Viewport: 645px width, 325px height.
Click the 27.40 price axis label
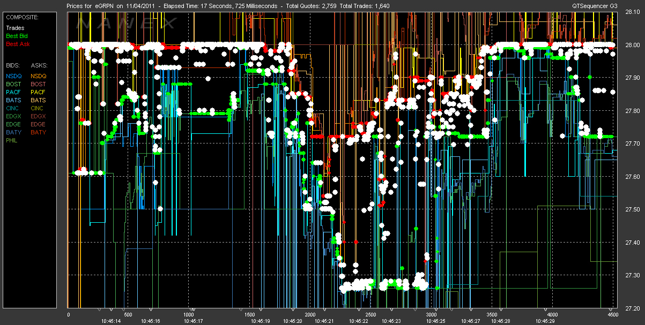[x=633, y=243]
